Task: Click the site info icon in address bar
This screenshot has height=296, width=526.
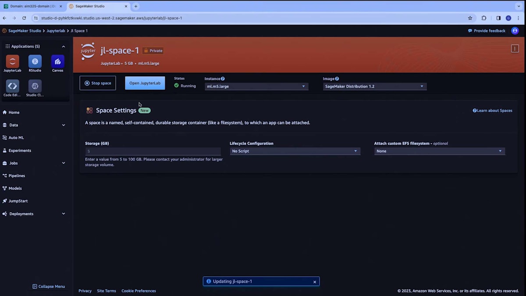Action: point(36,18)
